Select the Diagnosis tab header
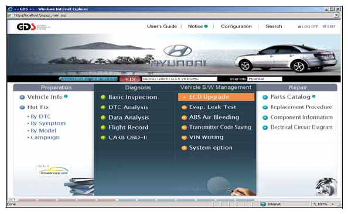This screenshot has height=214, width=348. pos(138,88)
